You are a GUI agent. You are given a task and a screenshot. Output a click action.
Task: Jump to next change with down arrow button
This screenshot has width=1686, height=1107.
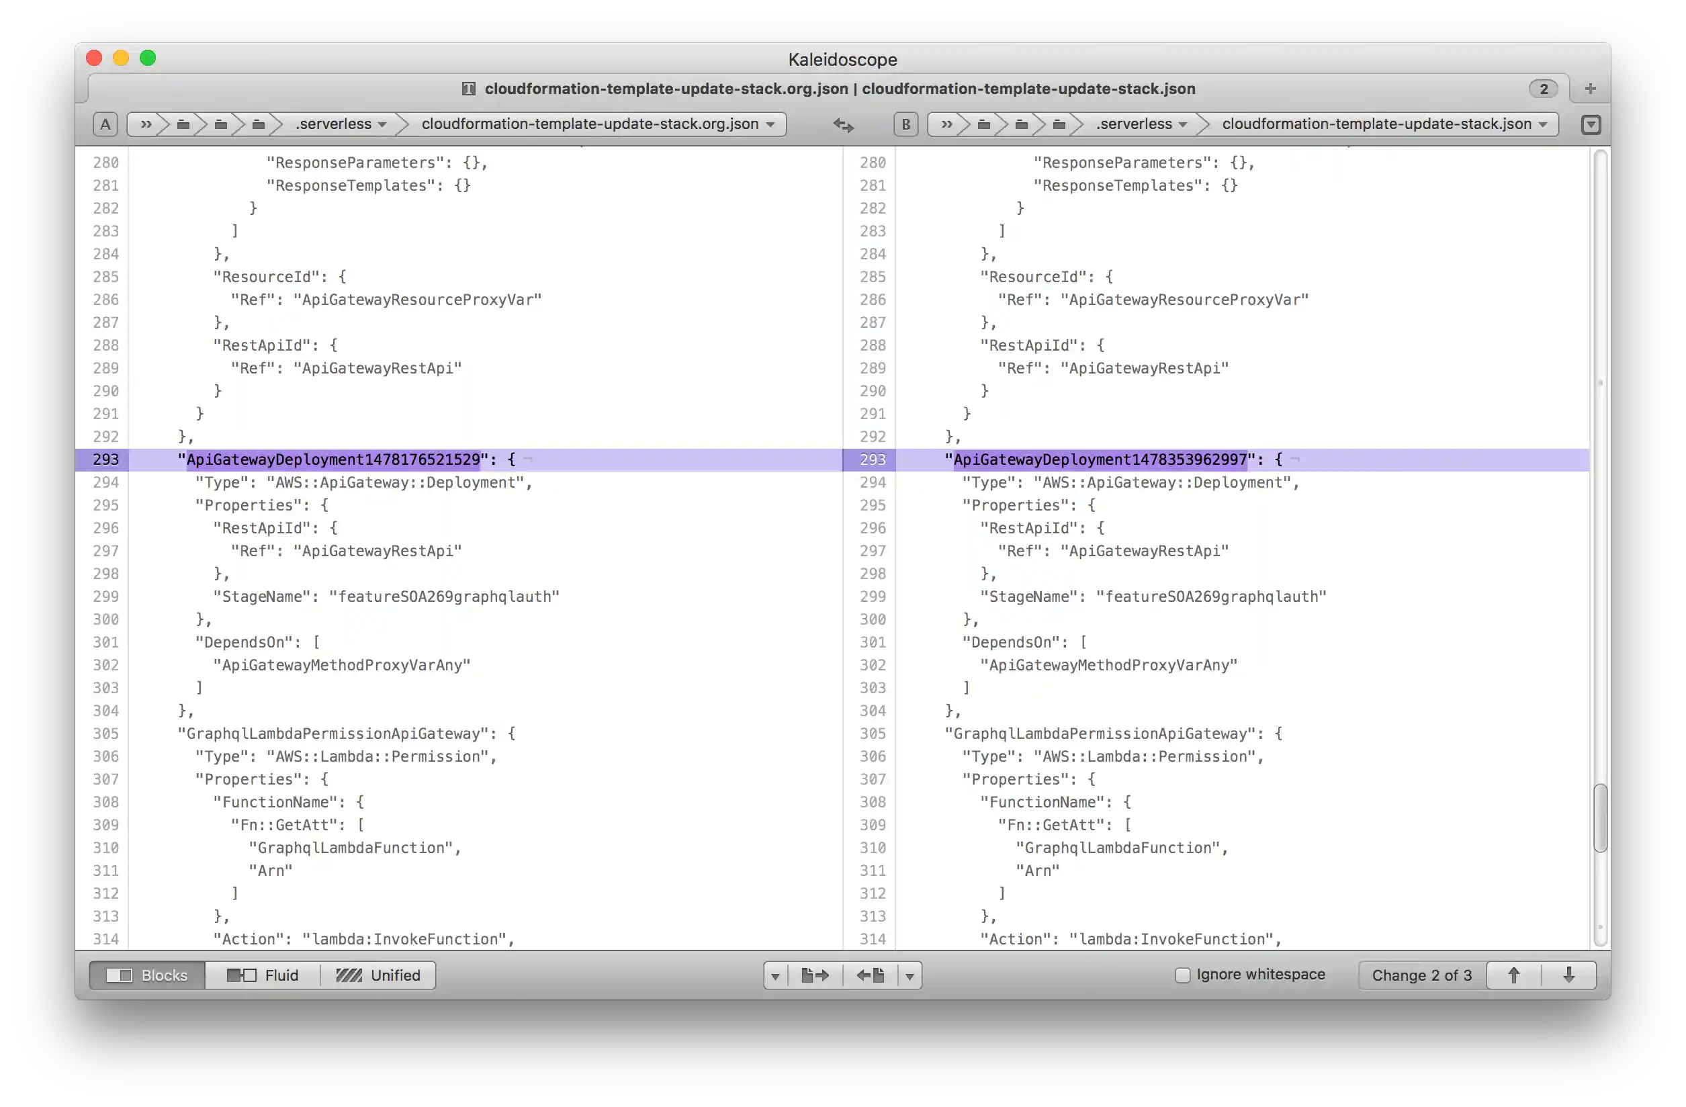click(x=1569, y=975)
